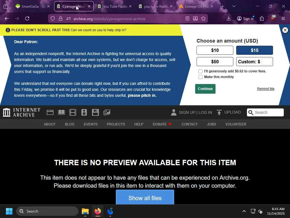The height and width of the screenshot is (218, 290).
Task: Open the Firefox hamburger menu
Action: (x=283, y=18)
